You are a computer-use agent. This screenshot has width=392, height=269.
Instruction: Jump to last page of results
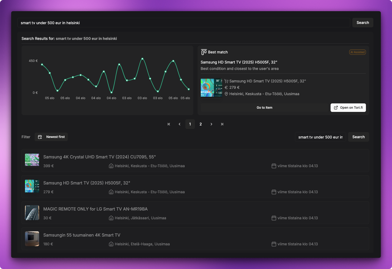(x=222, y=124)
